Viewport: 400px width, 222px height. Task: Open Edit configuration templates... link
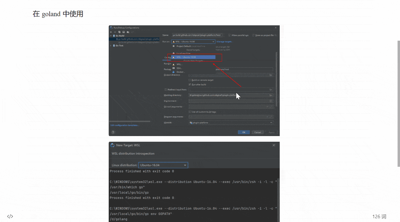(125, 125)
